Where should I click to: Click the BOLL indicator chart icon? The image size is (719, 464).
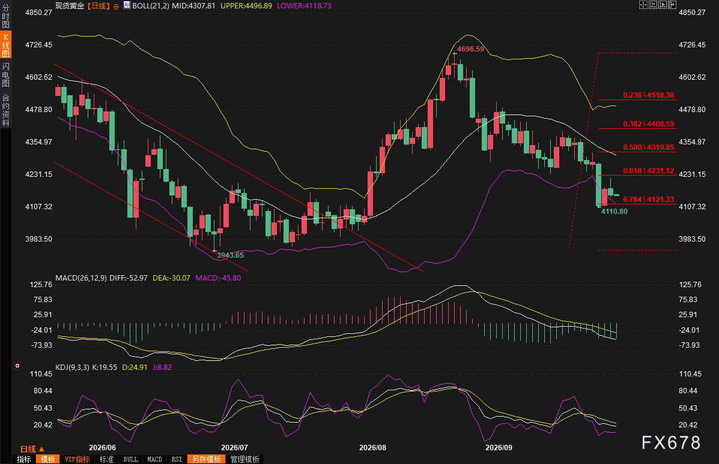coord(127,5)
